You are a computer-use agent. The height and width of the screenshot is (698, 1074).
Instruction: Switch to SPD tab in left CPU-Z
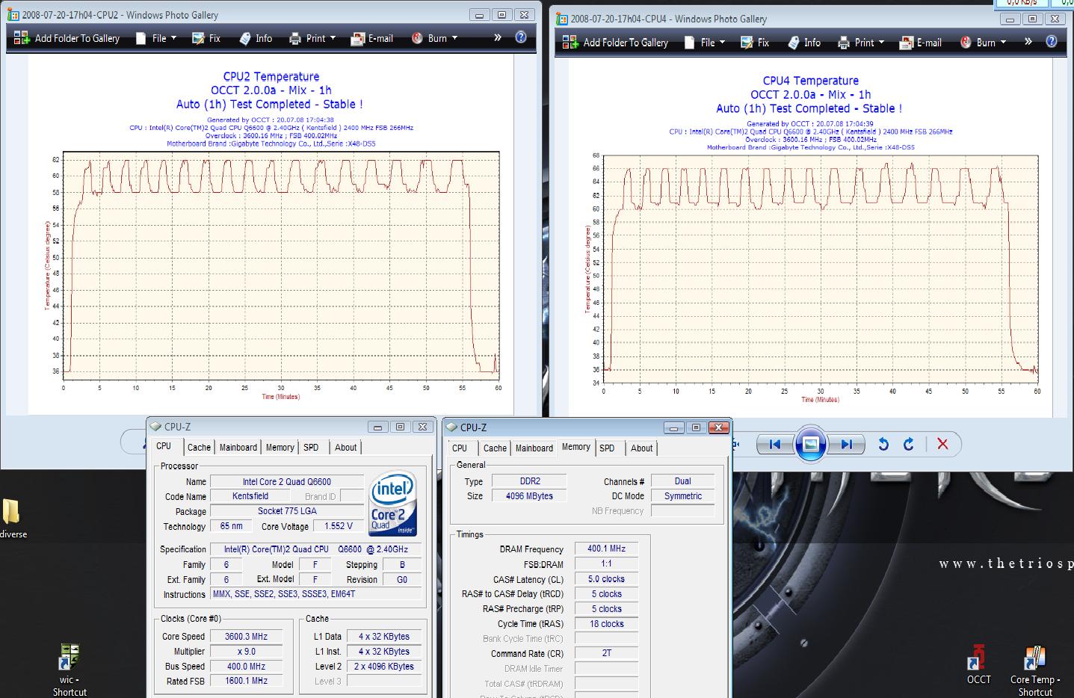pyautogui.click(x=311, y=448)
